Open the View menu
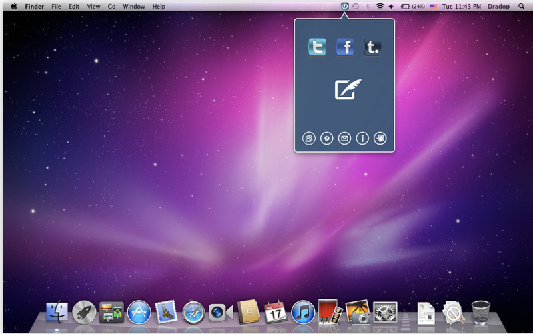 (93, 6)
